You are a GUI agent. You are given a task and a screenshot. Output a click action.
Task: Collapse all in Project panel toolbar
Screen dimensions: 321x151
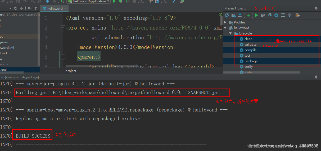pos(21,8)
